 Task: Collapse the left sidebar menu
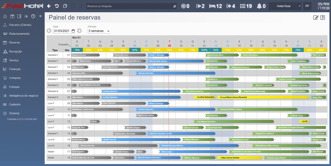pyautogui.click(x=40, y=16)
